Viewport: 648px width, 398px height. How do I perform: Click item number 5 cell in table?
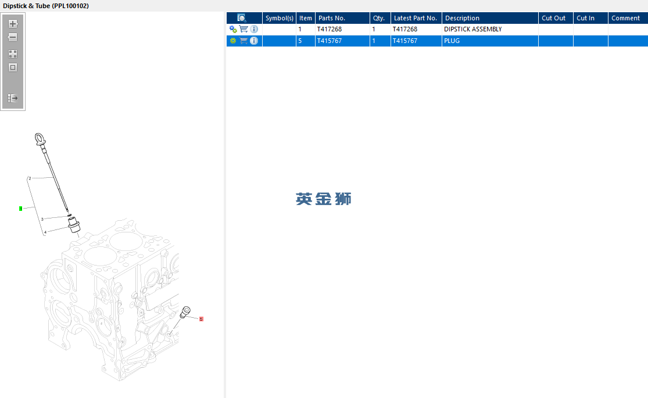point(306,41)
